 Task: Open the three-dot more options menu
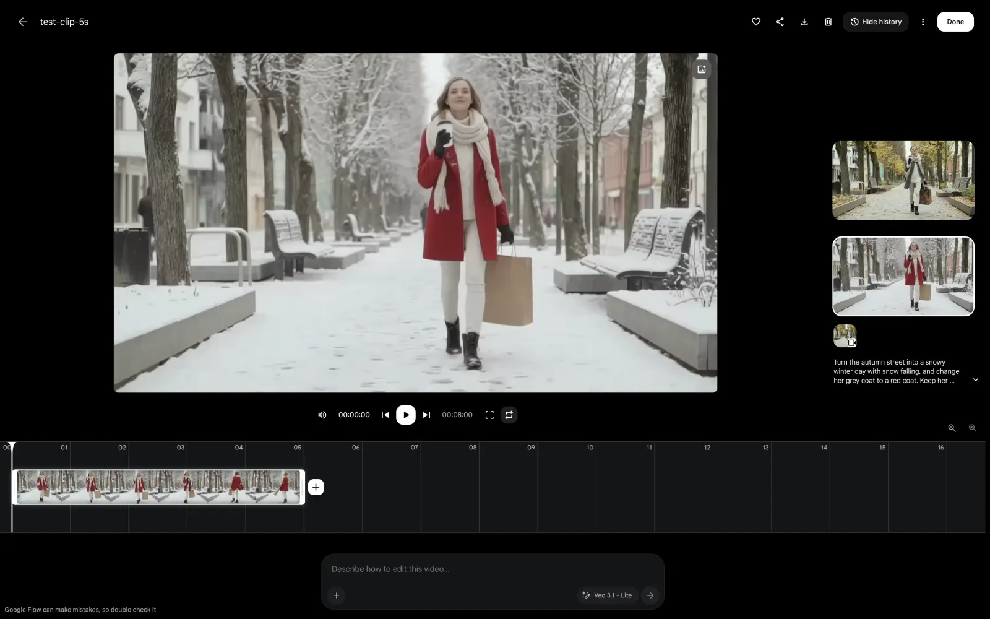click(x=923, y=22)
